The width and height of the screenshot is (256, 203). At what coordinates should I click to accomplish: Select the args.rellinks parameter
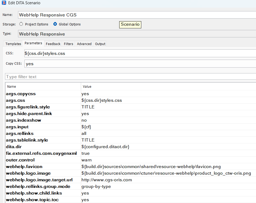(x=20, y=133)
